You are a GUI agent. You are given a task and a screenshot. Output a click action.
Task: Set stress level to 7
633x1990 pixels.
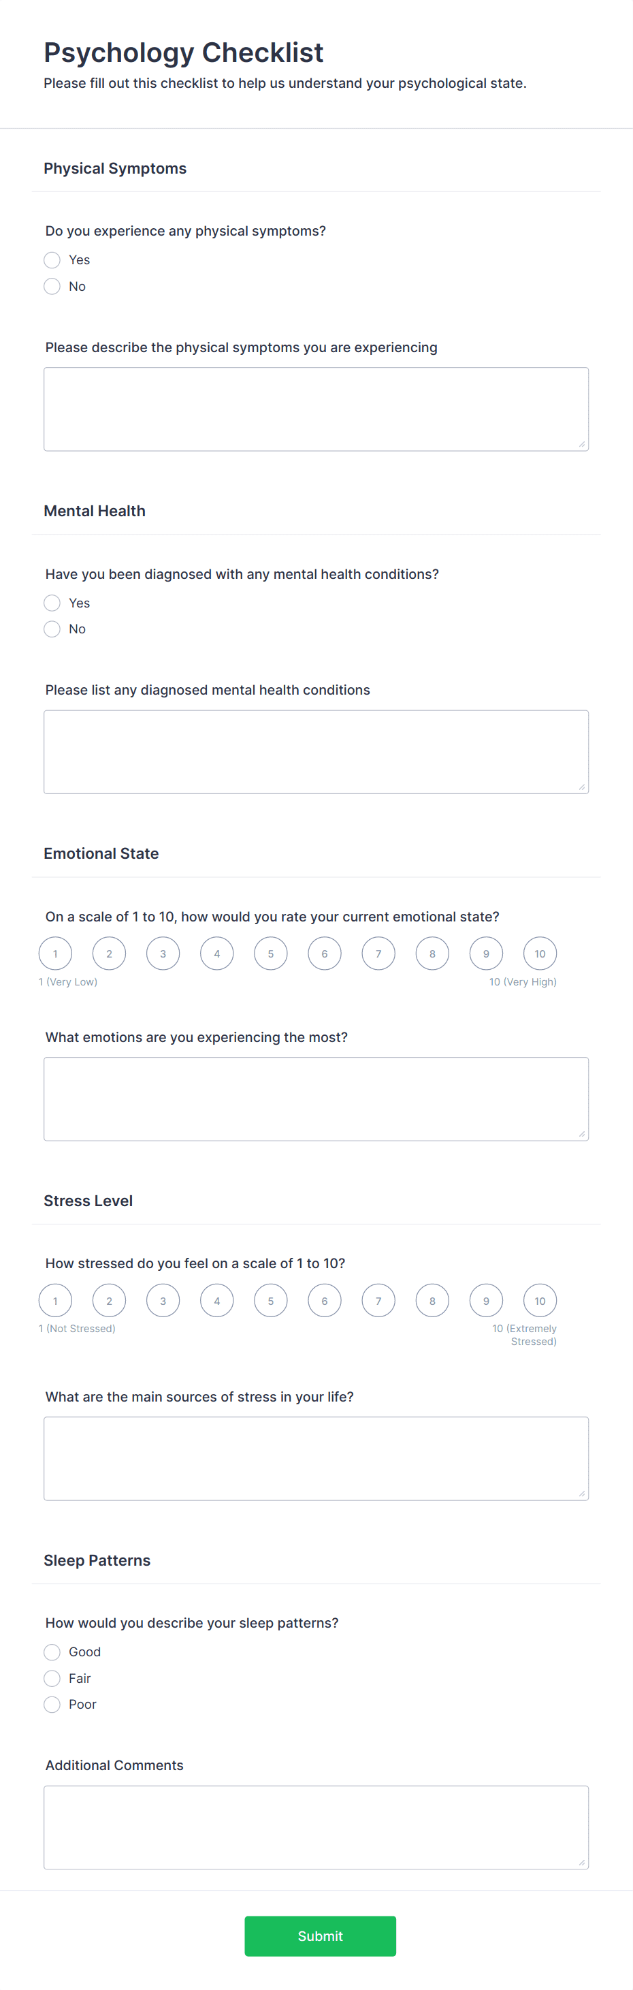pyautogui.click(x=378, y=1301)
